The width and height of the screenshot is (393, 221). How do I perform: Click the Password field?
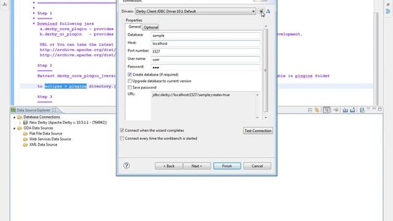206,68
